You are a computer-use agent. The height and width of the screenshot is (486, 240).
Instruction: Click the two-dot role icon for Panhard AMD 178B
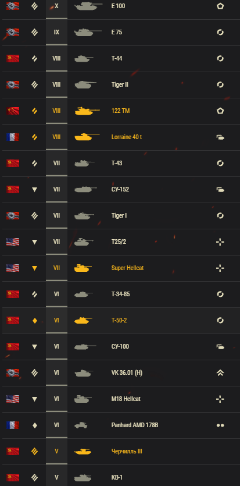(220, 425)
